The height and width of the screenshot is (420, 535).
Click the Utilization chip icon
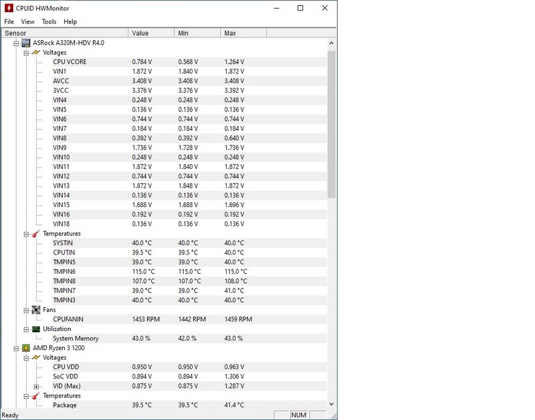(x=36, y=329)
